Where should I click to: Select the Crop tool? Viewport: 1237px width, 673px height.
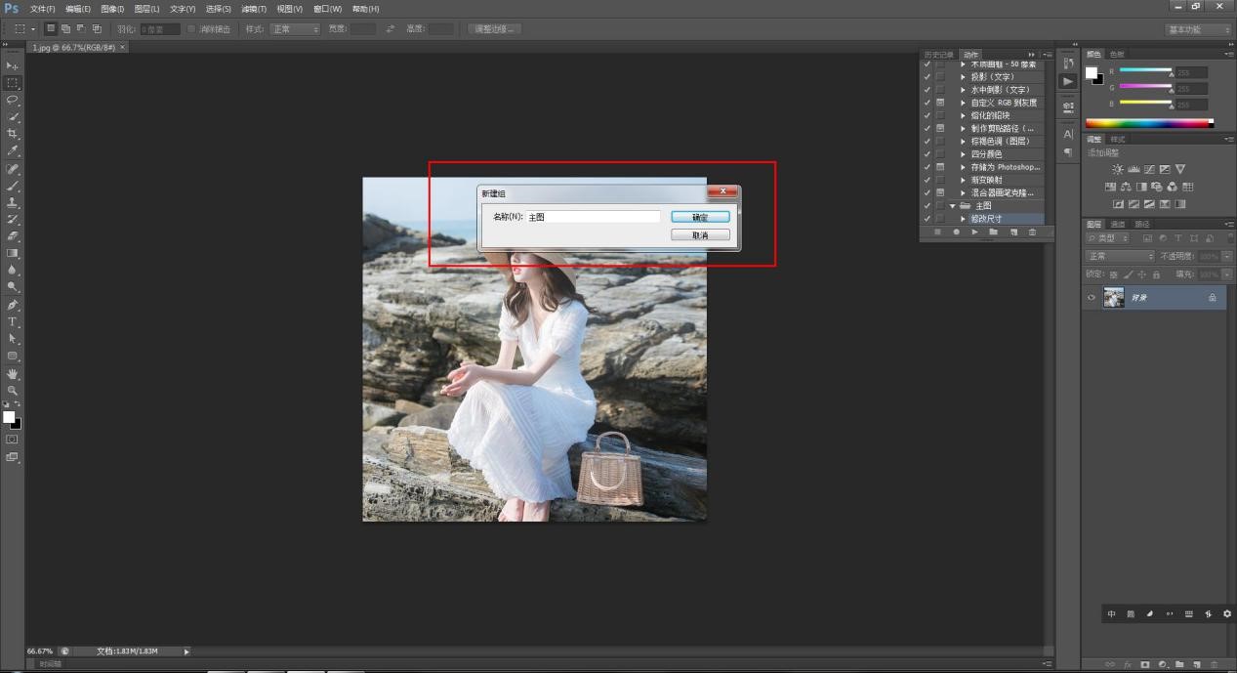pos(13,134)
